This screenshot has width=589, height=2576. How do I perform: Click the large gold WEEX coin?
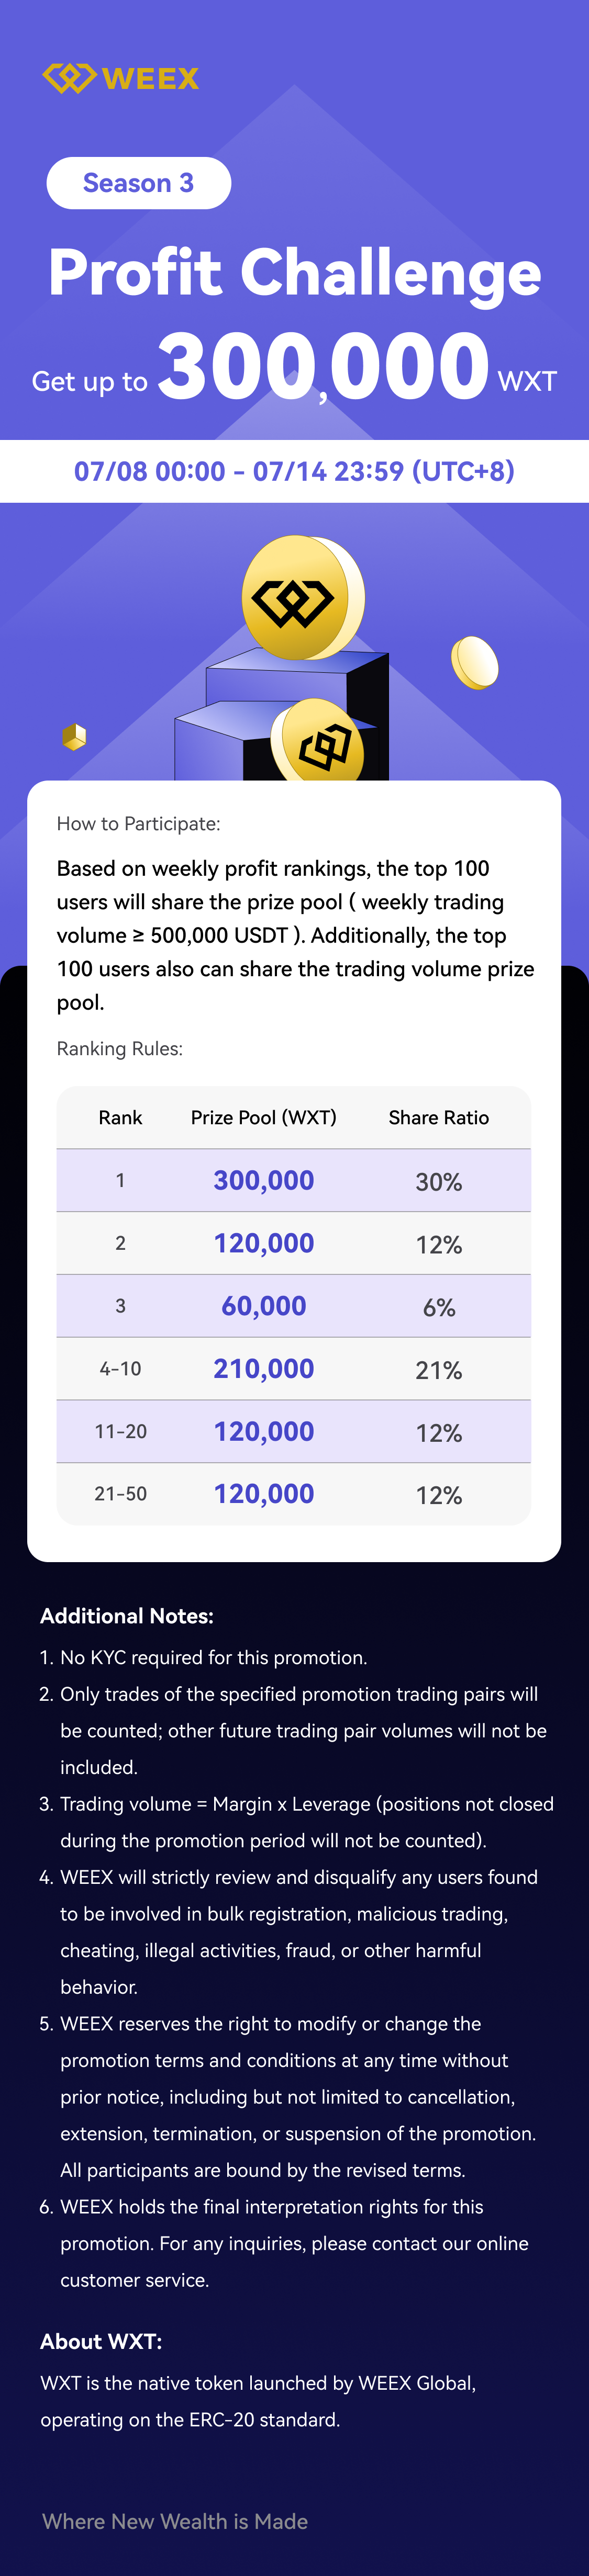[x=299, y=598]
